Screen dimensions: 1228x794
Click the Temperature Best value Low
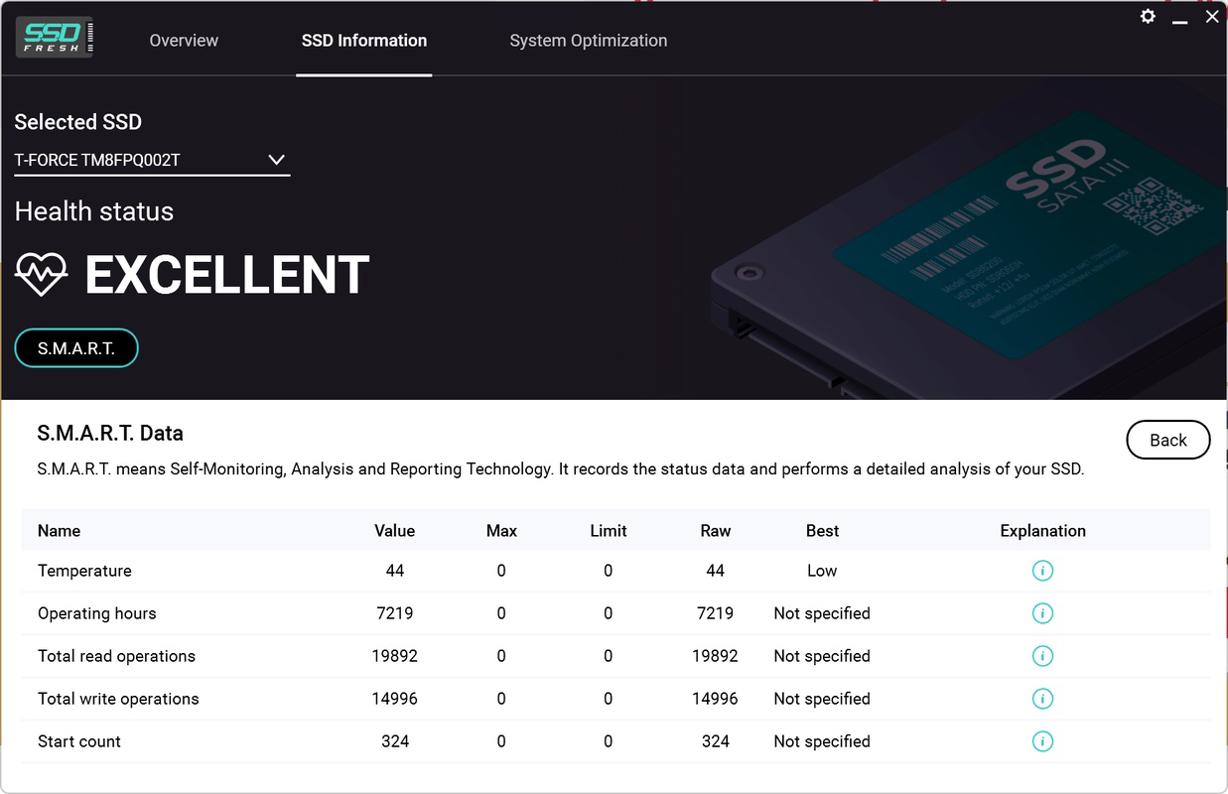click(822, 571)
